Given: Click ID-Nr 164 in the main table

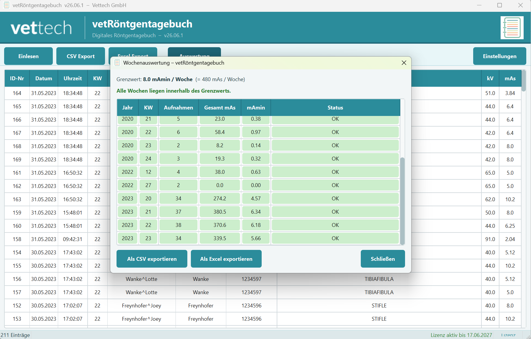Looking at the screenshot, I should click(17, 93).
